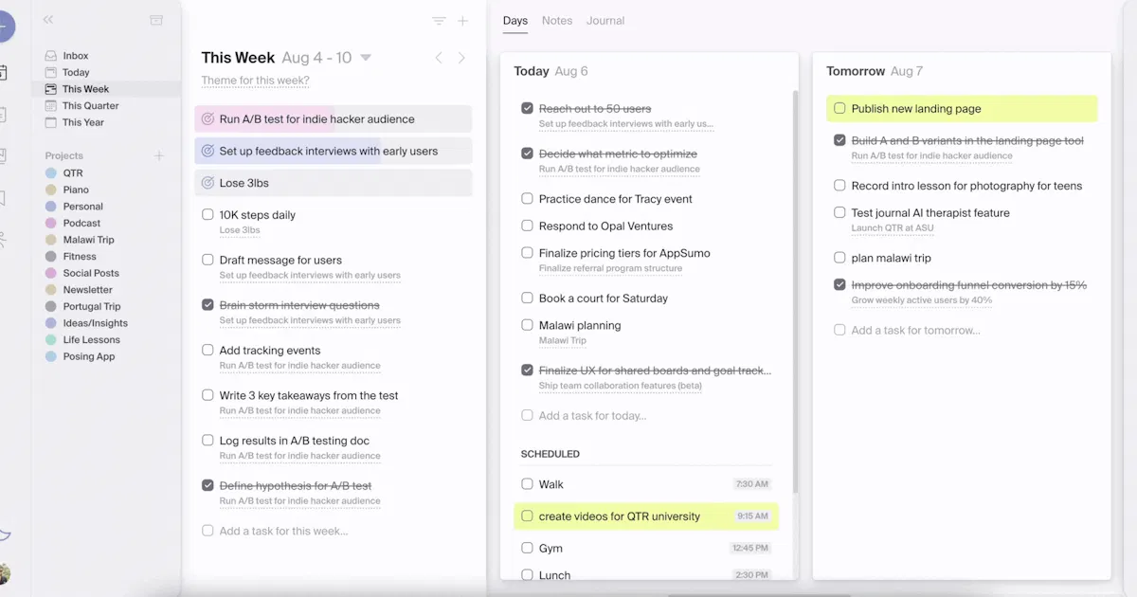1137x597 pixels.
Task: Uncheck Brain storm interview questions
Action: pyautogui.click(x=208, y=305)
